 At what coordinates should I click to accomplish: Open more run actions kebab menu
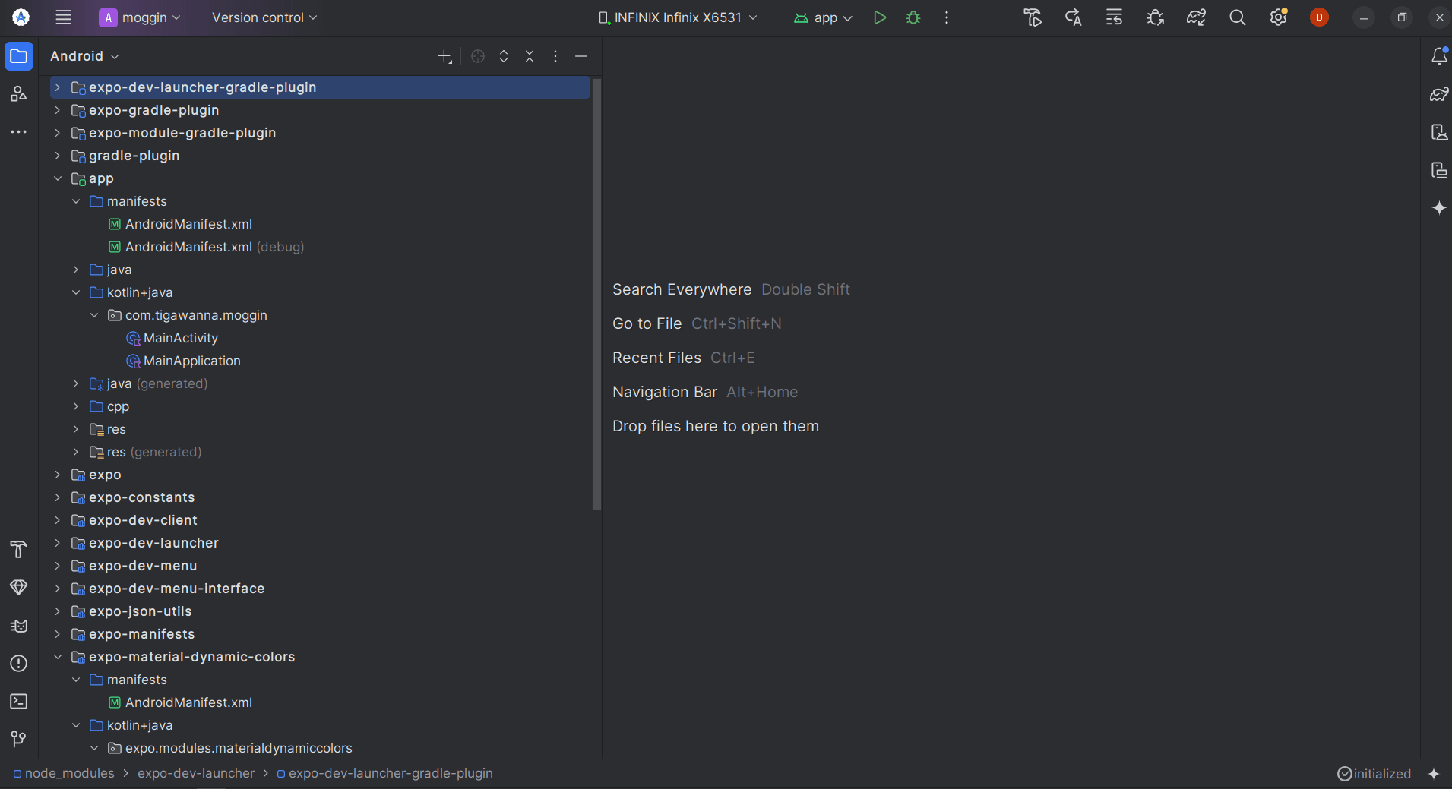tap(947, 17)
